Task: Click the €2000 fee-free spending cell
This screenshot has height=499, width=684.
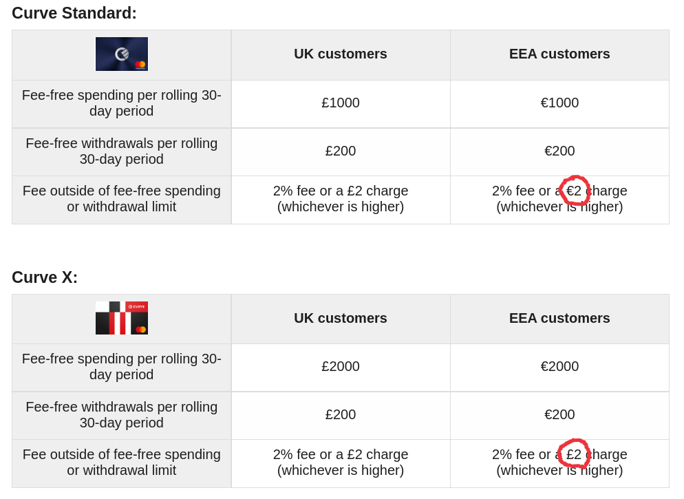Action: [x=559, y=367]
